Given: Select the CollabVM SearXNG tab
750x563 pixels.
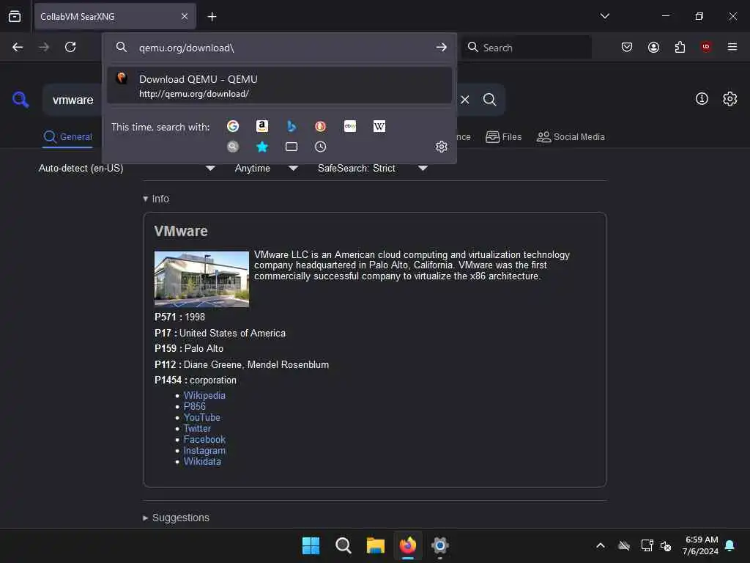Looking at the screenshot, I should [115, 17].
